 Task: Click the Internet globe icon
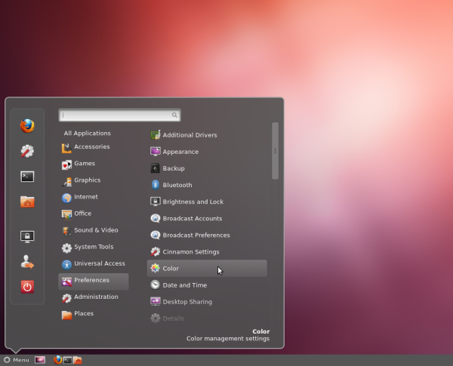66,198
